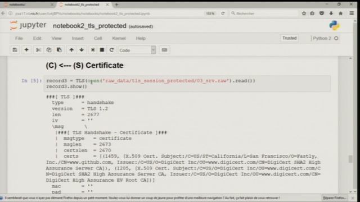Click the kernel idle indicator circle
Viewport: 360px width, 202px height.
point(336,38)
